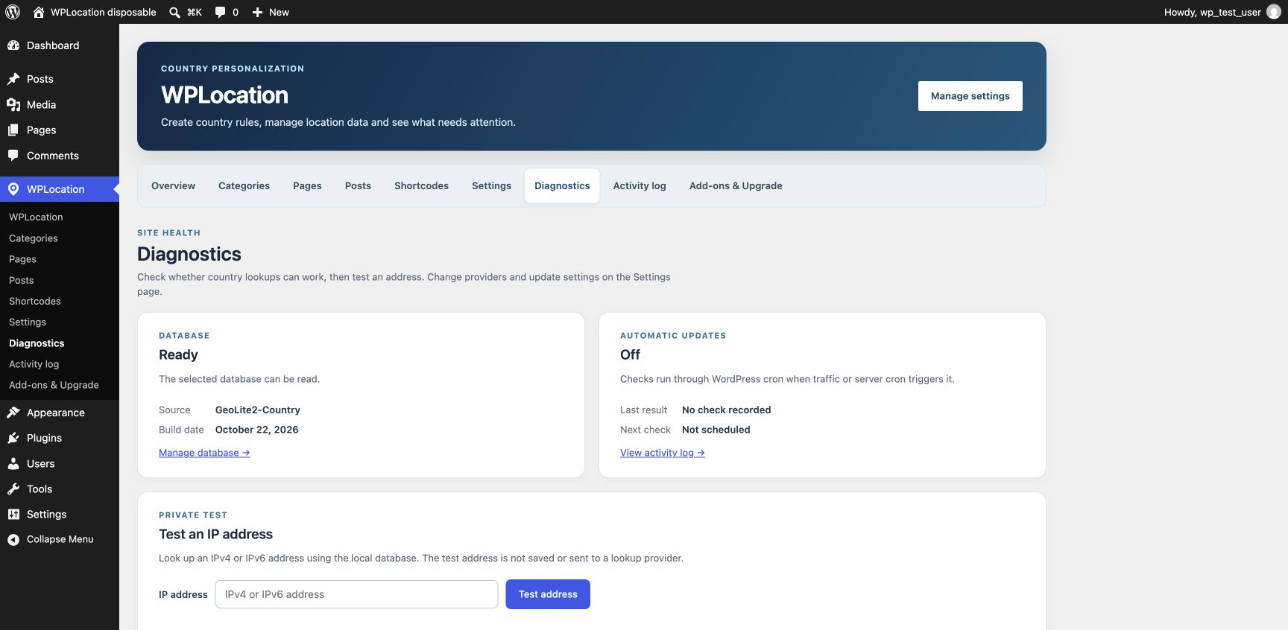Click the WPLocation map pin icon
This screenshot has height=630, width=1288.
[x=13, y=189]
